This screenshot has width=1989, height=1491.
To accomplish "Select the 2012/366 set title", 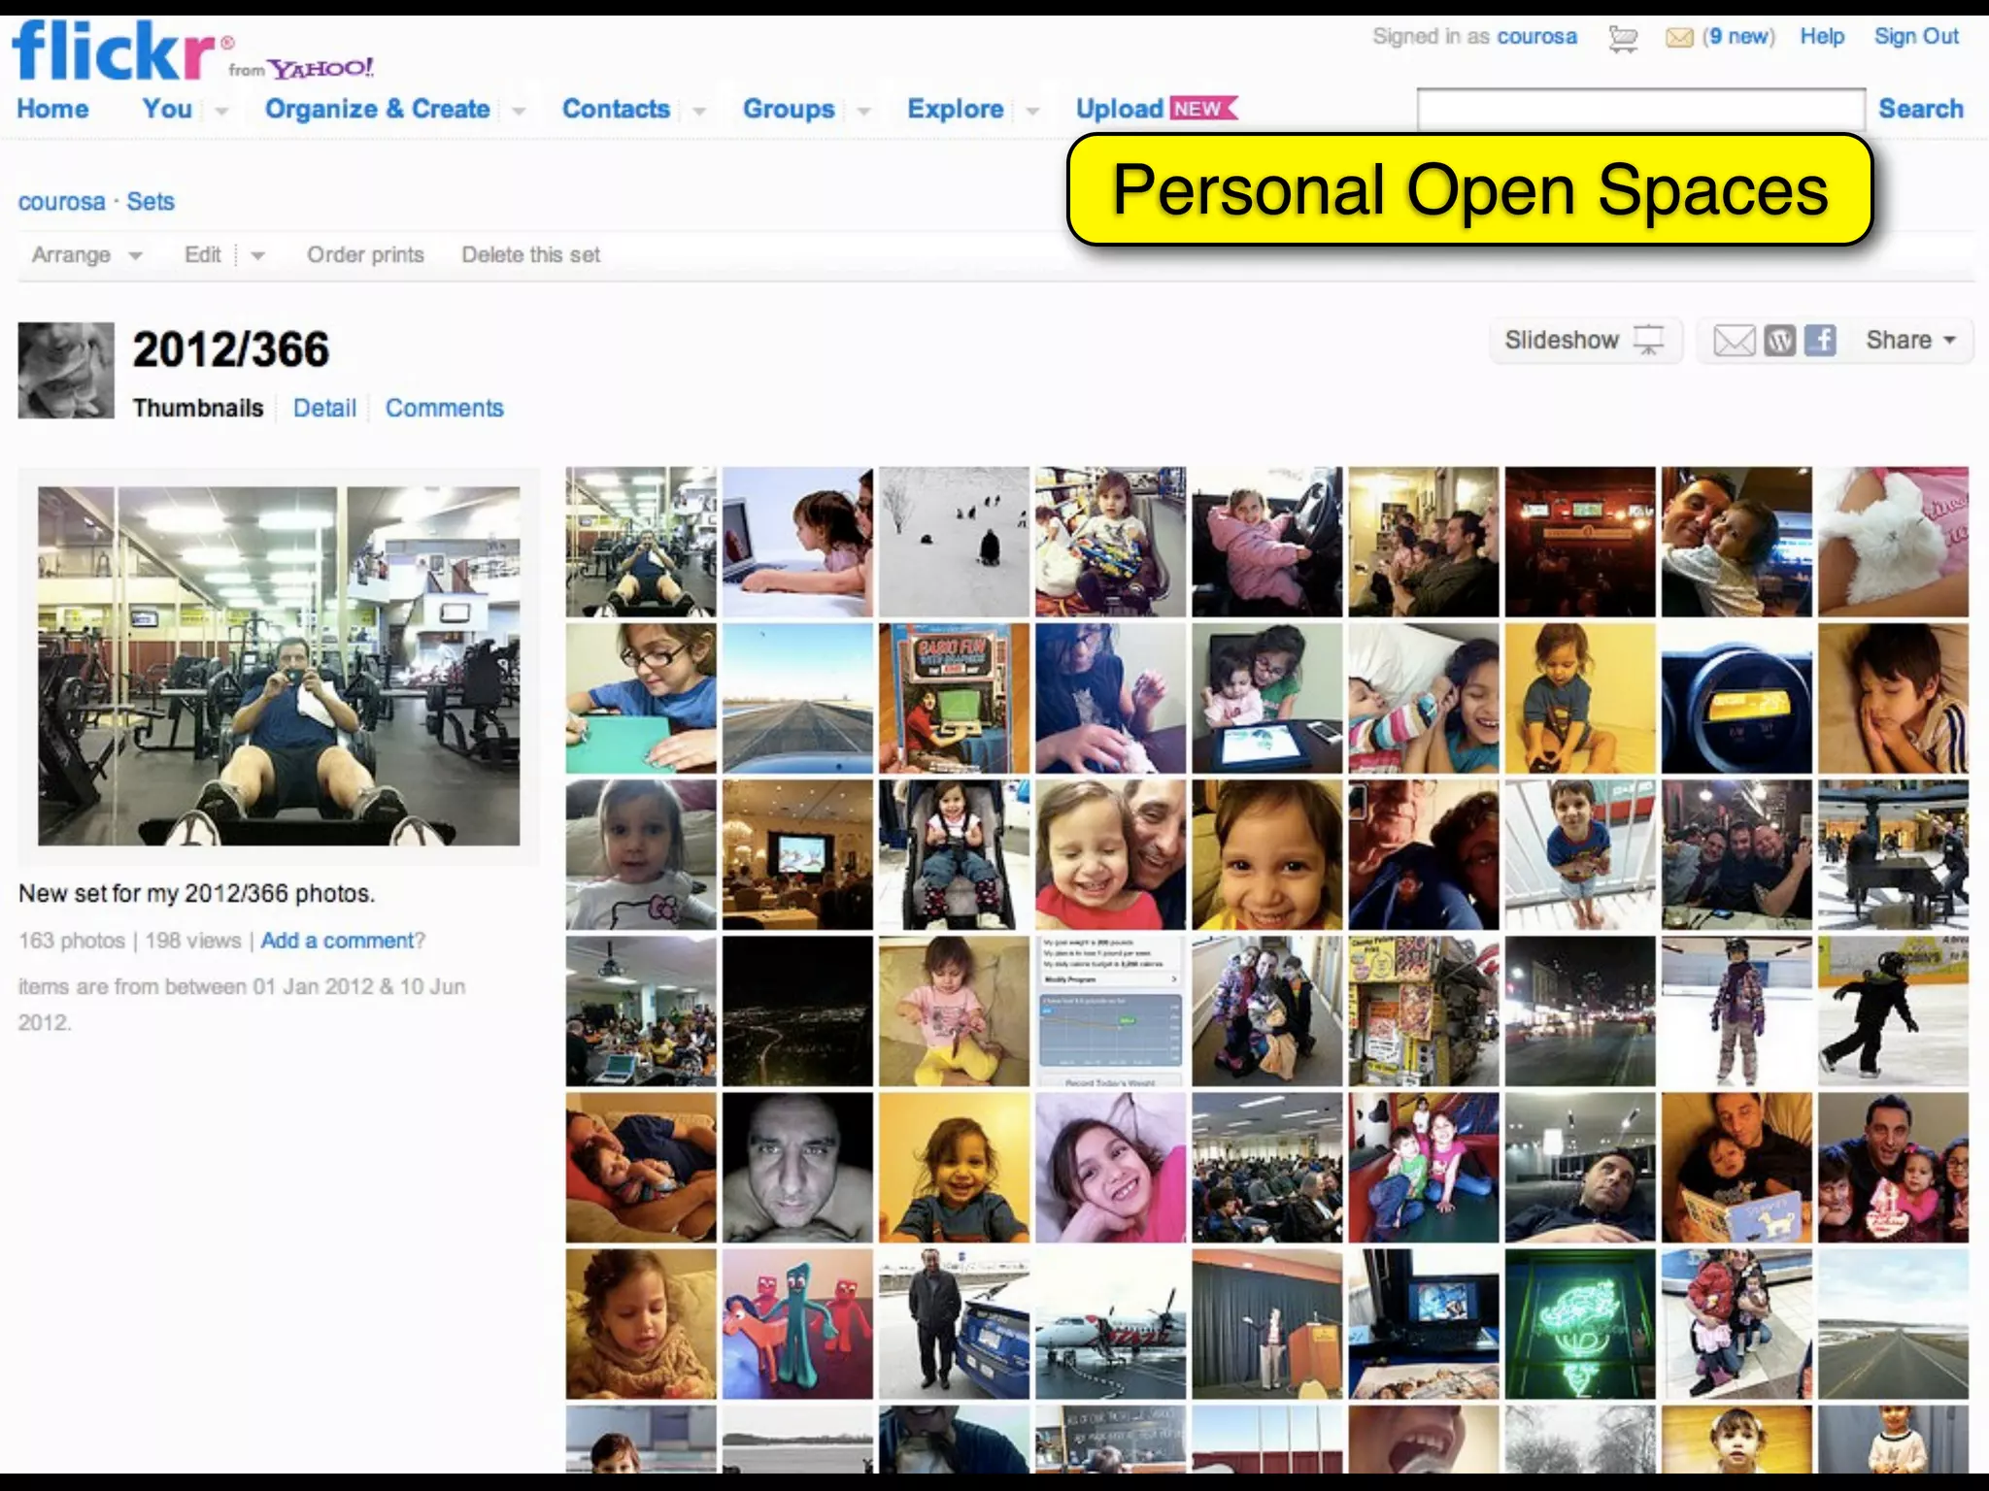I will [x=231, y=349].
